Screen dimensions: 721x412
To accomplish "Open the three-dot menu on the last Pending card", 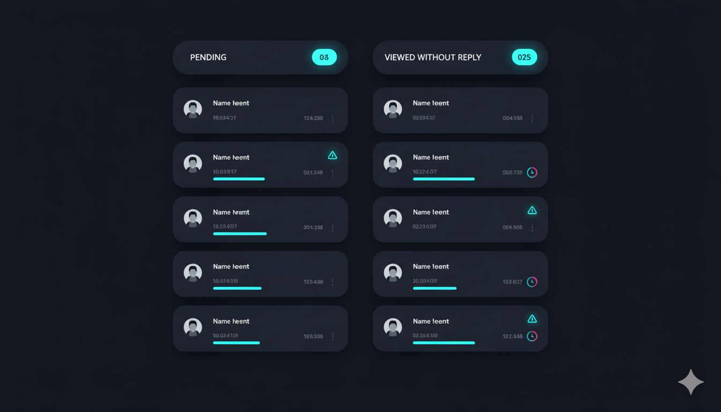I will tap(333, 336).
